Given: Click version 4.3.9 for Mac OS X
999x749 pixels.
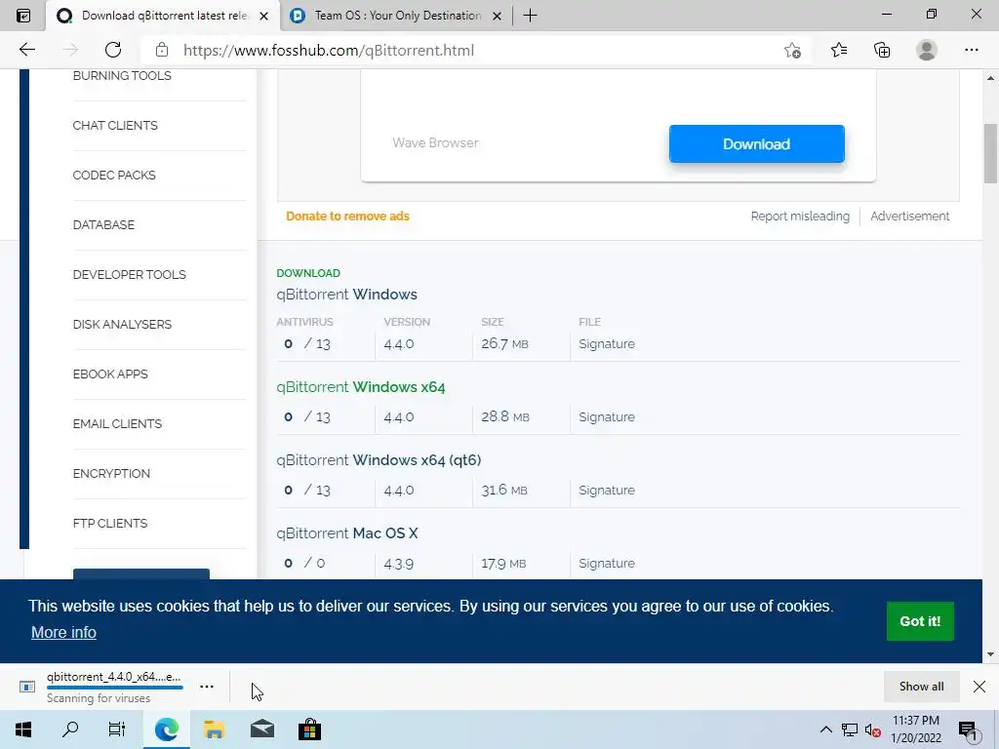Looking at the screenshot, I should click(399, 564).
